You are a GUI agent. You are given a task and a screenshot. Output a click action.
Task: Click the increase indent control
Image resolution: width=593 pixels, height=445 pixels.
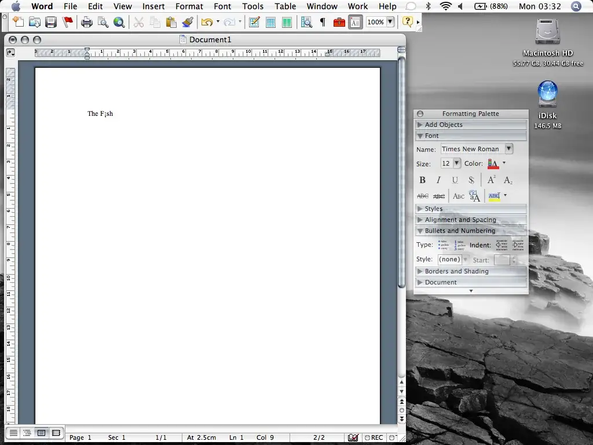tap(518, 245)
